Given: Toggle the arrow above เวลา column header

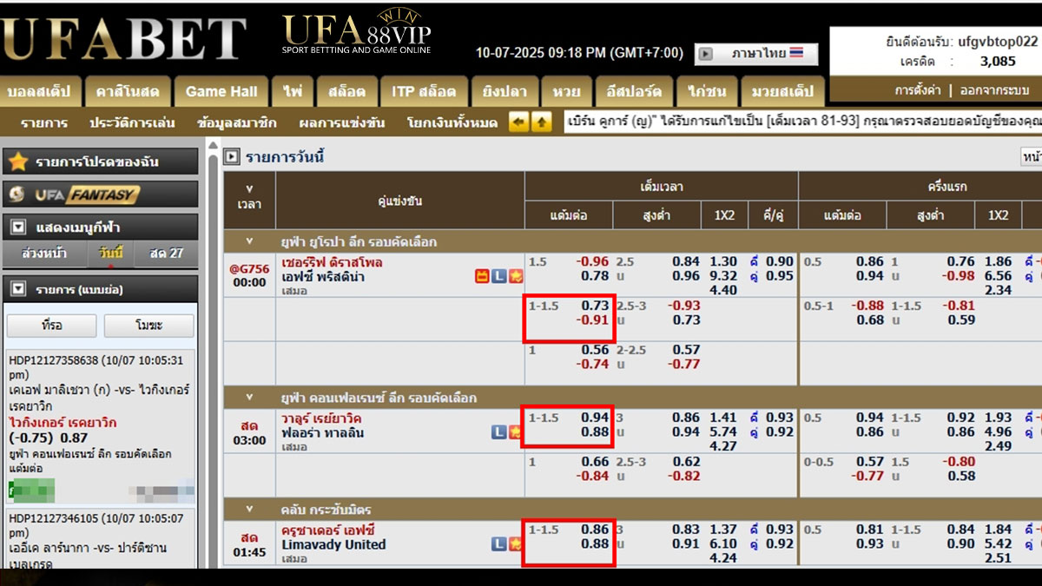Looking at the screenshot, I should coord(249,188).
